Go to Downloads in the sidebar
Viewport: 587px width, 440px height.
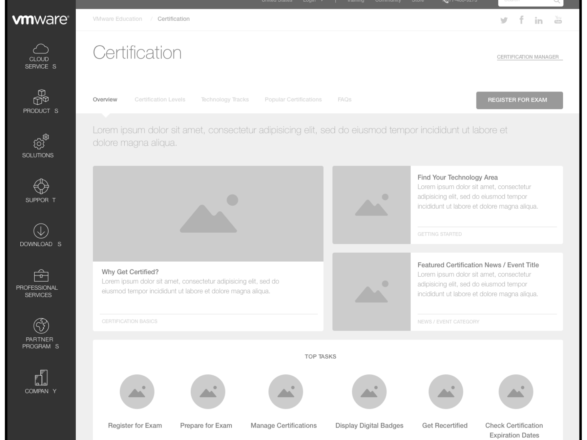[x=41, y=235]
